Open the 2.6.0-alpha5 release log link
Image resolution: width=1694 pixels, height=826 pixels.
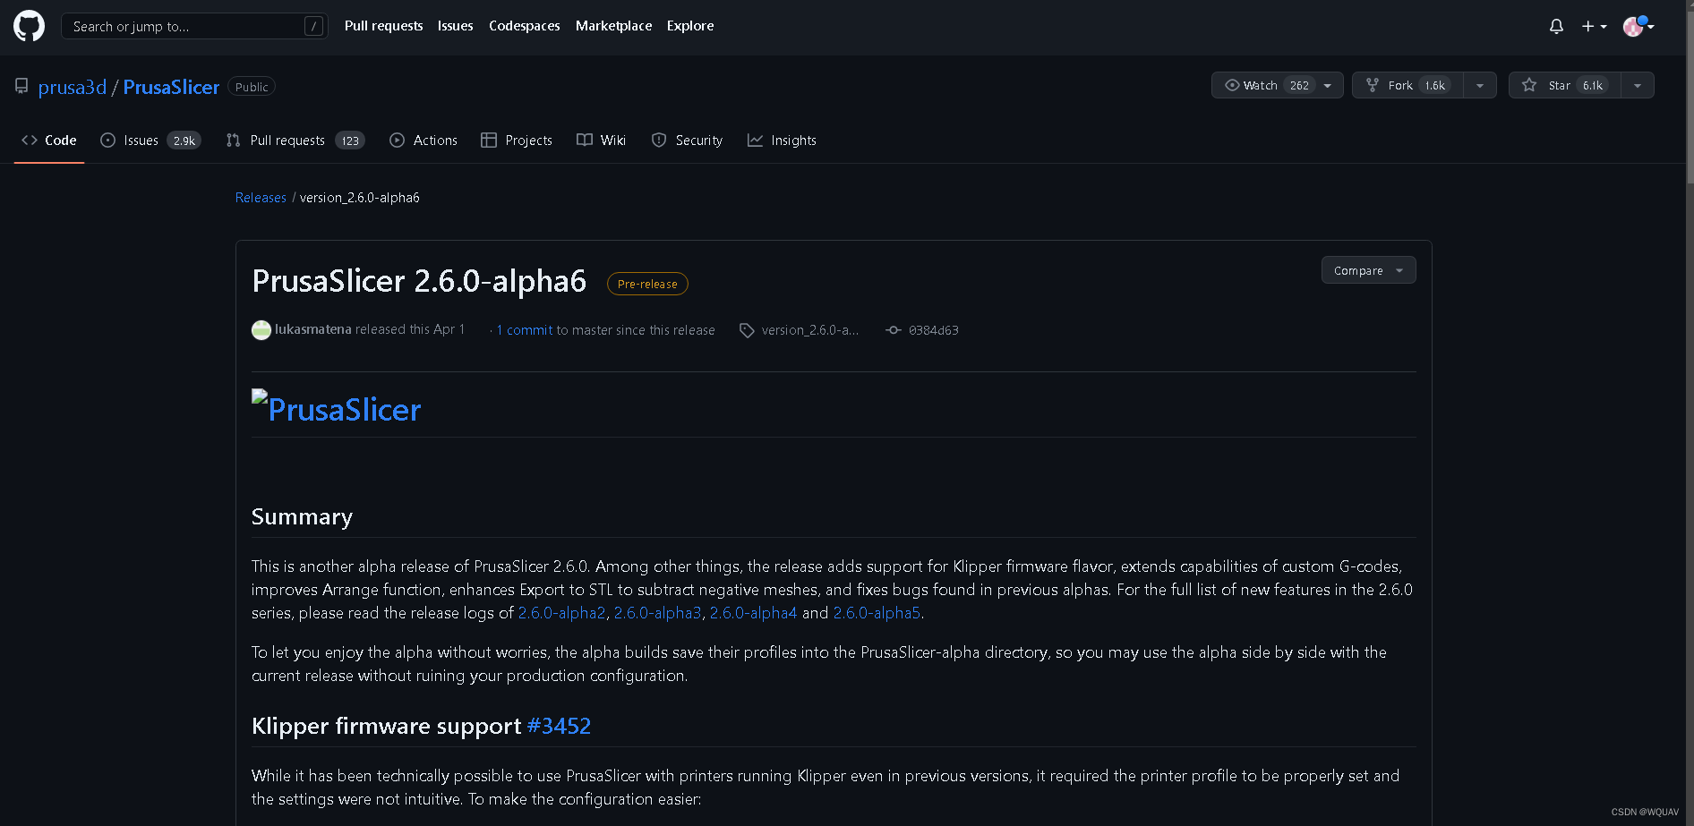point(877,613)
